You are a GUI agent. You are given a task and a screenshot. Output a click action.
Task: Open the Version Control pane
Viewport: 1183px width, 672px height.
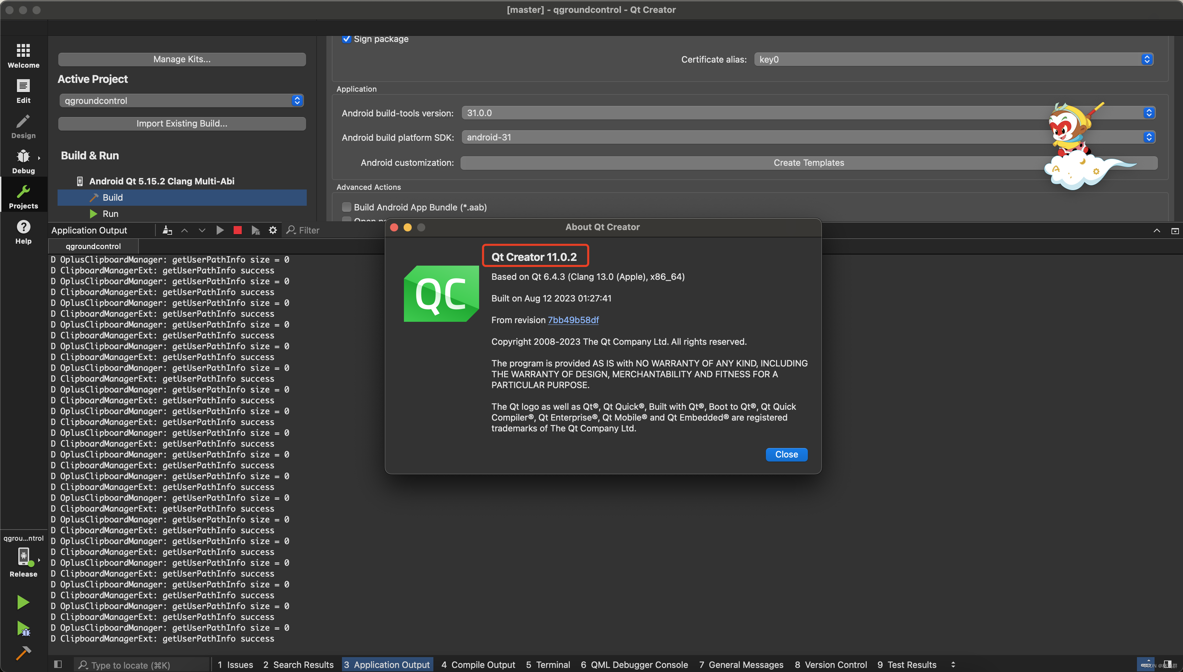click(x=830, y=665)
